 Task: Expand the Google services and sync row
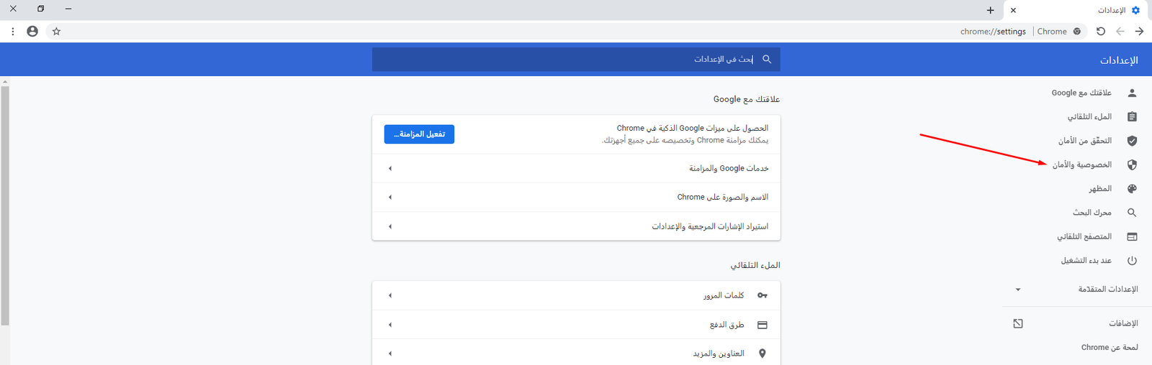576,168
